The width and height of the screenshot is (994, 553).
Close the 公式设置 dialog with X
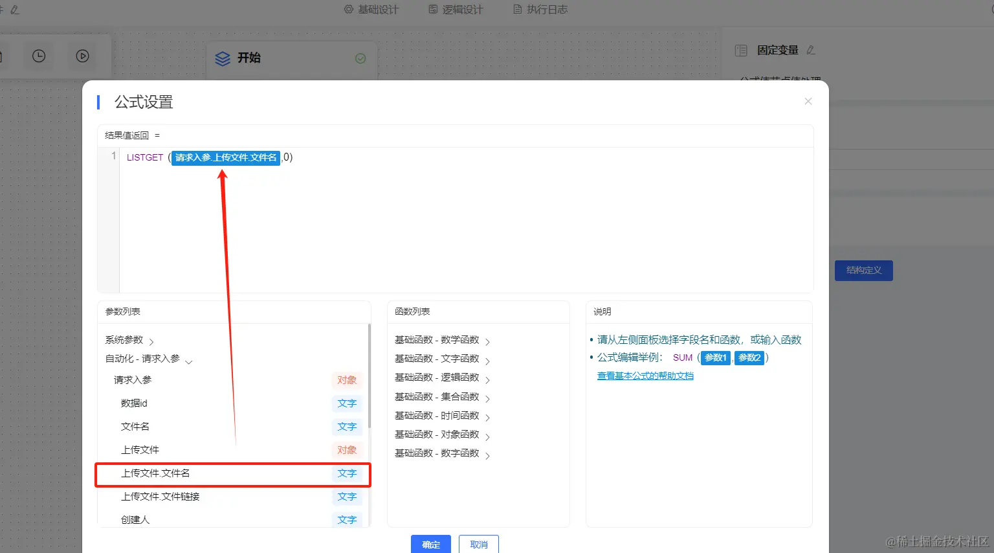808,101
